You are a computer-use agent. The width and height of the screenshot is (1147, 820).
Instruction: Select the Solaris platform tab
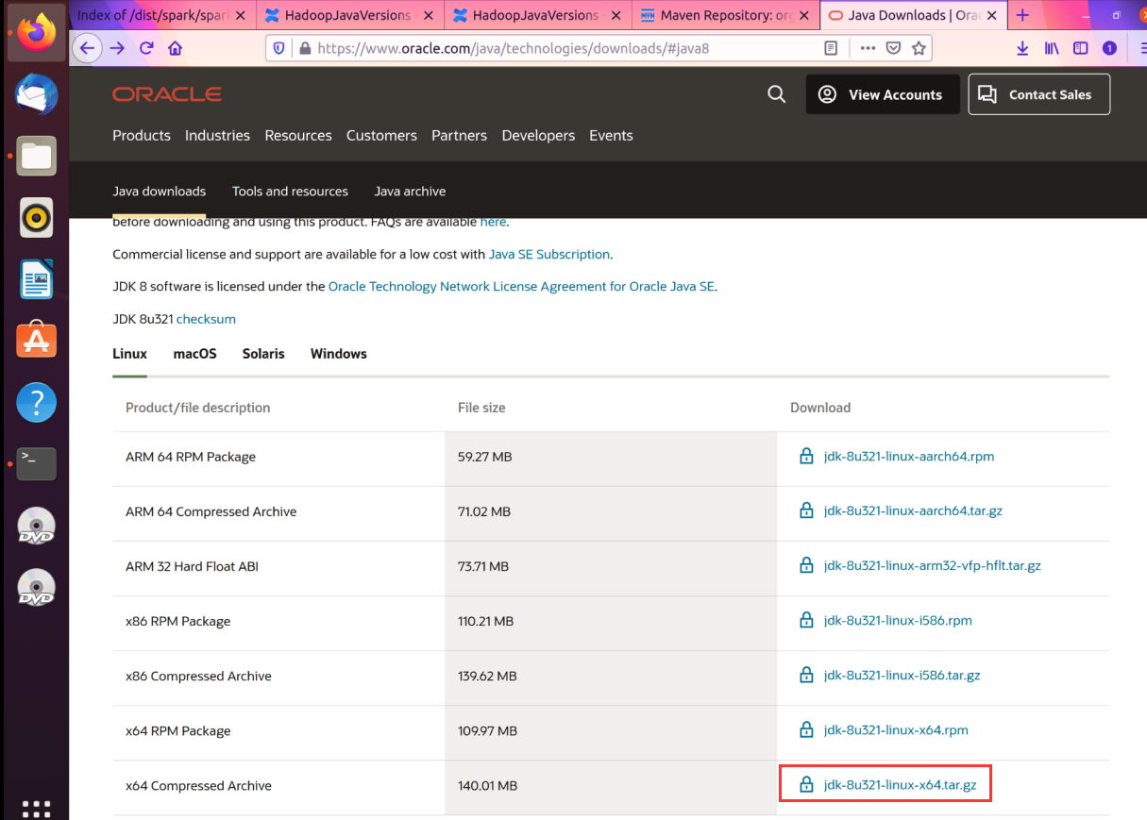(263, 354)
